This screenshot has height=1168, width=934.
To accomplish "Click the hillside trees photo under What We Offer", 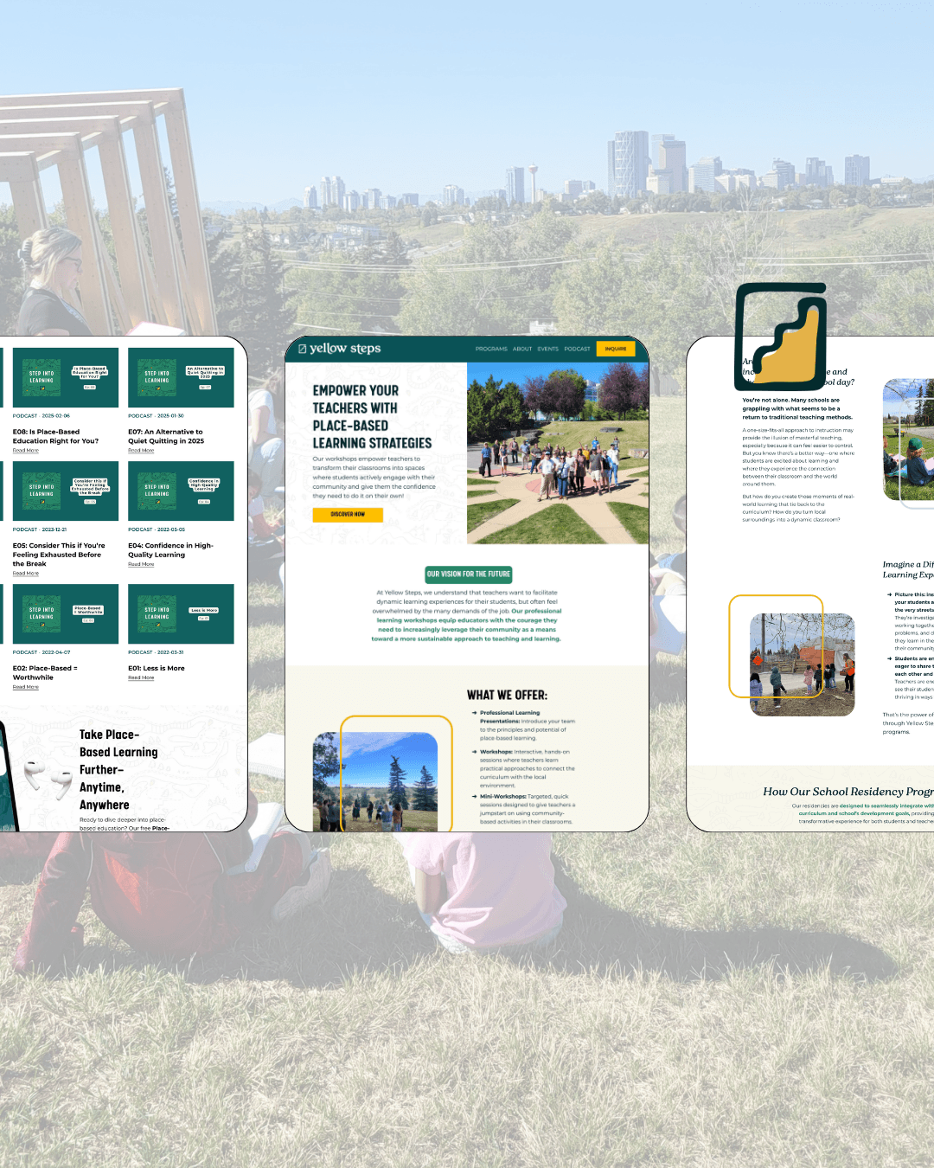I will pyautogui.click(x=375, y=782).
